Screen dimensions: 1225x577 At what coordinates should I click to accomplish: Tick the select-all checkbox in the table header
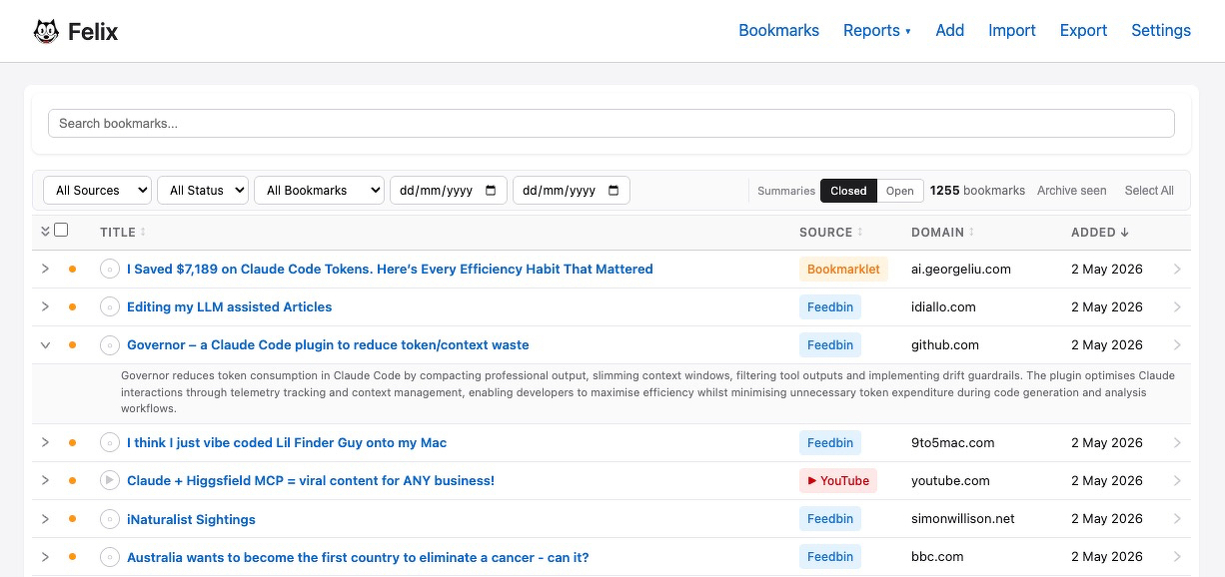pyautogui.click(x=61, y=231)
